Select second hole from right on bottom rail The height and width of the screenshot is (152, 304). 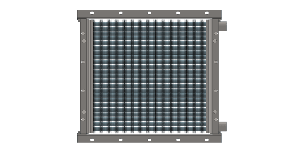(178, 140)
